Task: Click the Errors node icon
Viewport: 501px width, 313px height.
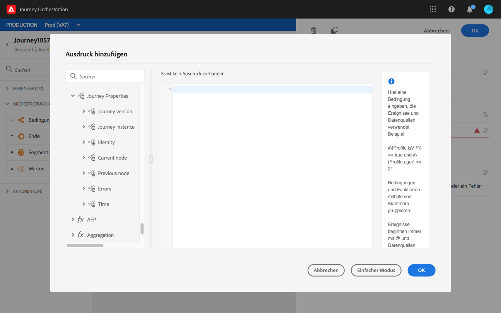Action: click(x=92, y=189)
